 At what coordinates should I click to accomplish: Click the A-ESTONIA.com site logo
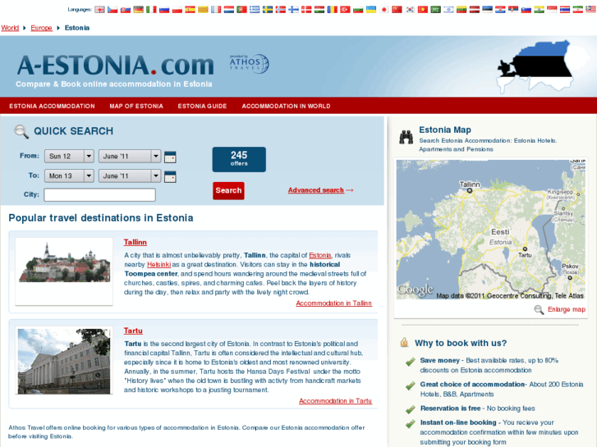[x=115, y=65]
